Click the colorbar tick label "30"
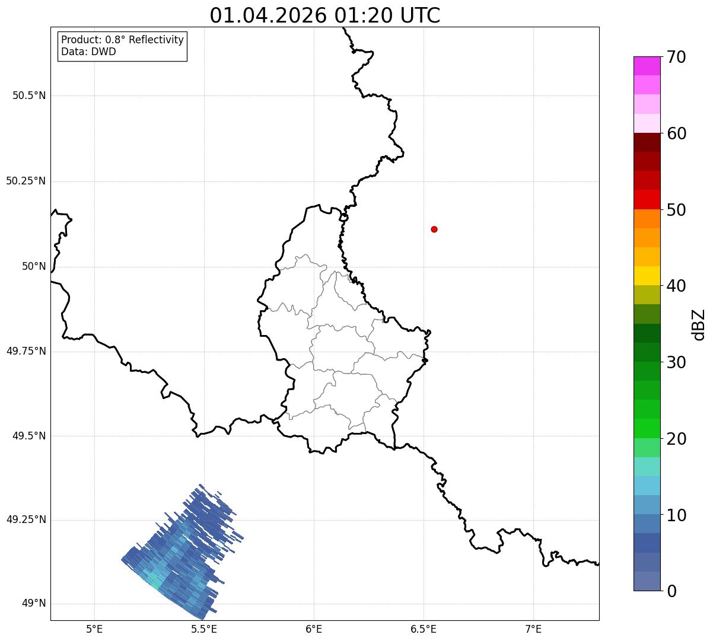This screenshot has height=641, width=713. tap(676, 362)
